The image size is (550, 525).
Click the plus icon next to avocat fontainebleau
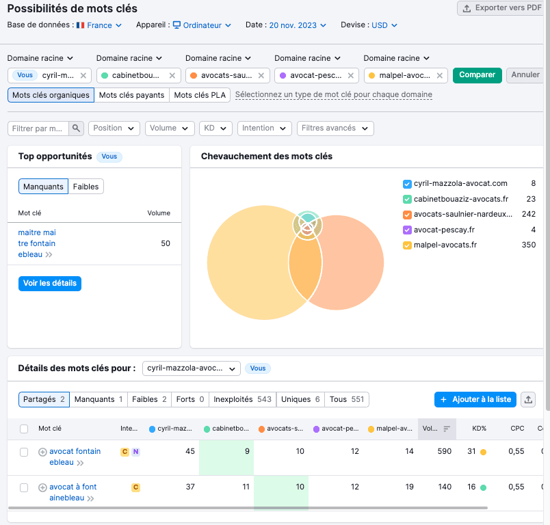(42, 452)
